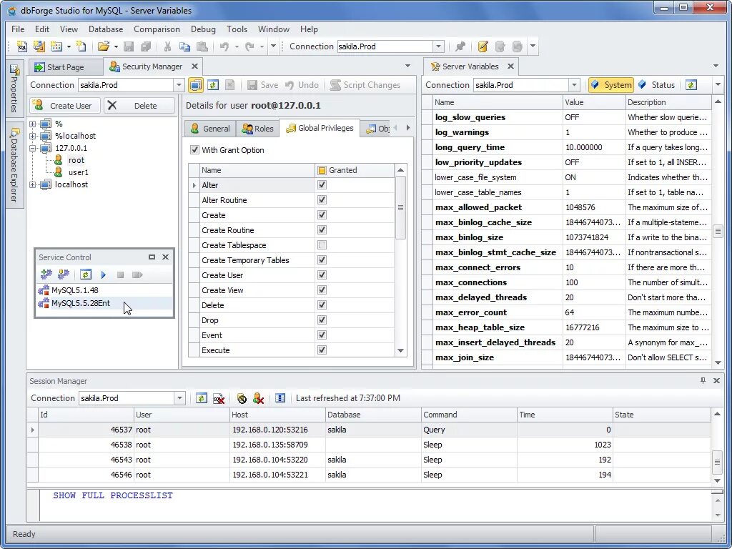Close the Security Manager tab
732x549 pixels.
tap(194, 66)
